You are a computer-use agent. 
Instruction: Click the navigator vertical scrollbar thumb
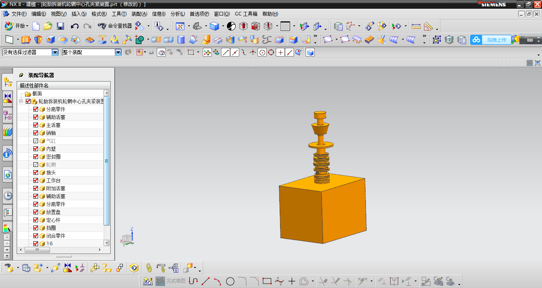point(106,161)
